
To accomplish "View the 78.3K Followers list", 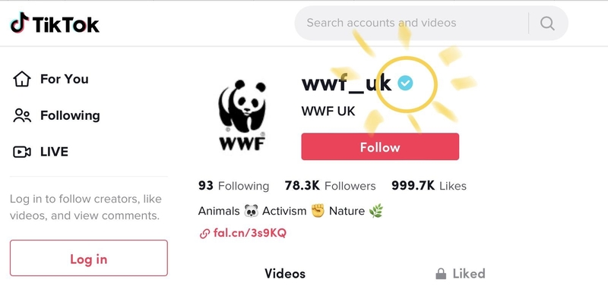I will pos(330,186).
